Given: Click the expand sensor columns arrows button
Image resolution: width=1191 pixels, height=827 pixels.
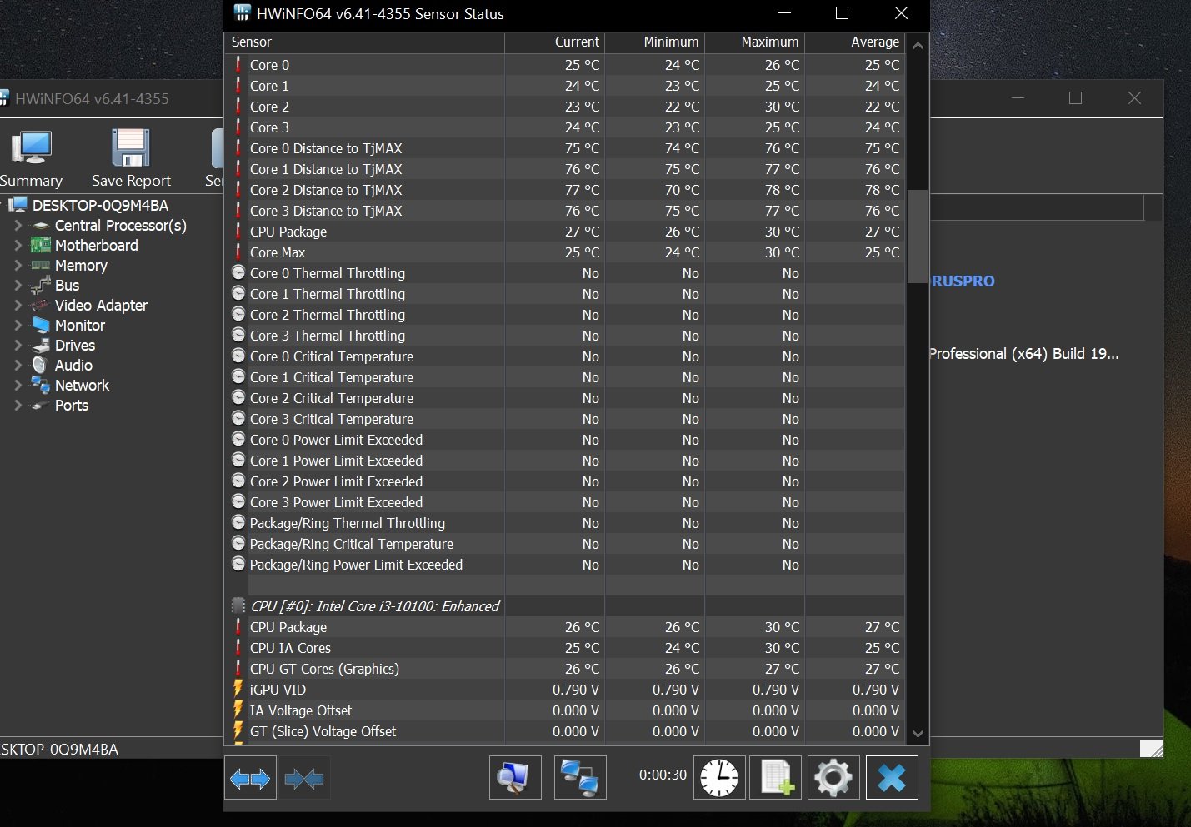Looking at the screenshot, I should (250, 779).
